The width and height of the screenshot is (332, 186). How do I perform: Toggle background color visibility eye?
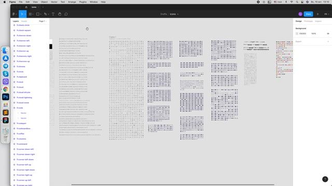(328, 34)
